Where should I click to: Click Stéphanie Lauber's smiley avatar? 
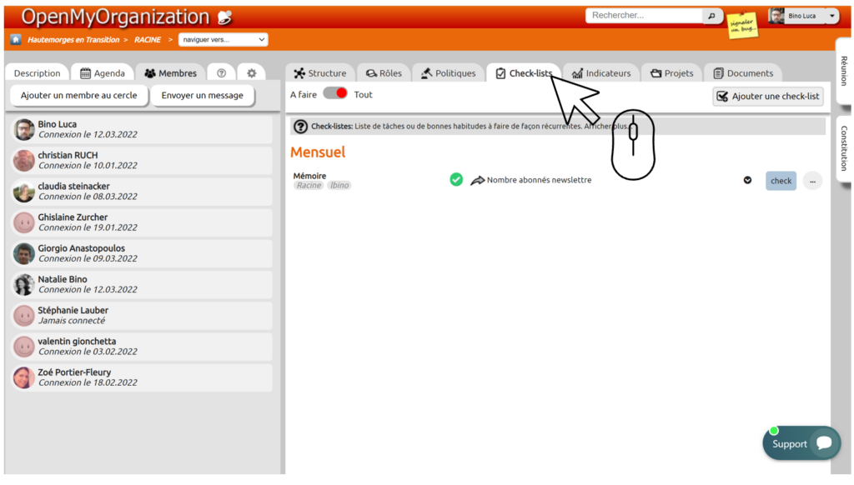24,316
